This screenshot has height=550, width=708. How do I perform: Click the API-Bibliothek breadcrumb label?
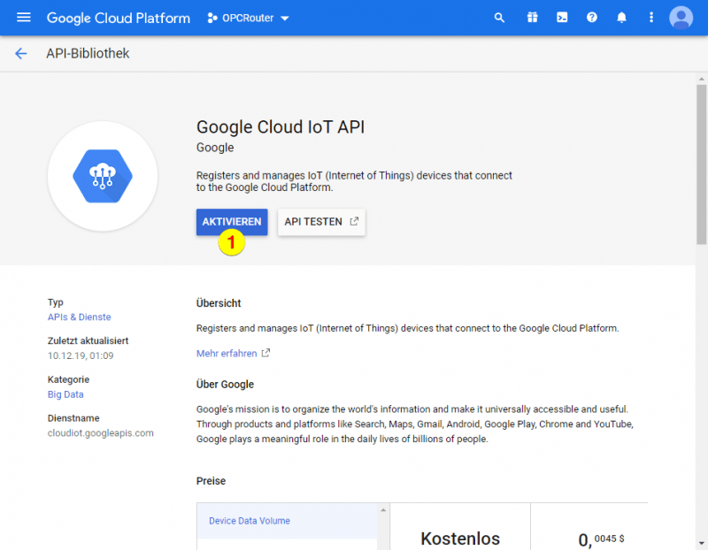(87, 53)
